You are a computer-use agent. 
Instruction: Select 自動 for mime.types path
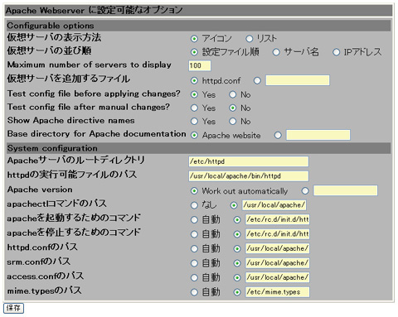point(194,292)
